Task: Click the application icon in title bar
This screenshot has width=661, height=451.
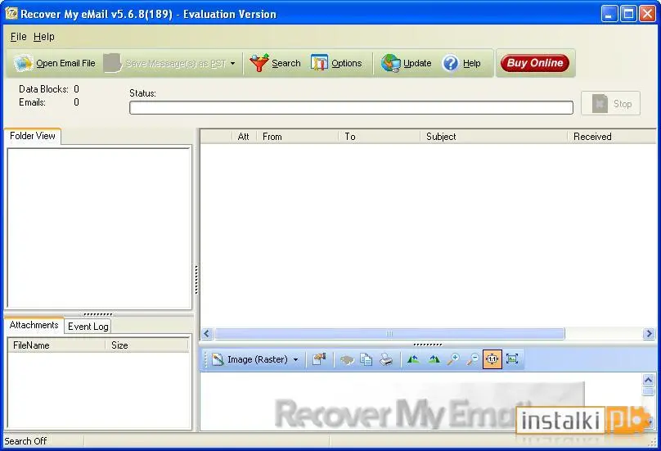Action: (11, 13)
